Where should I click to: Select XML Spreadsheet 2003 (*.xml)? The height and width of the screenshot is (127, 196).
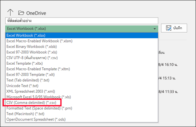pos(82,91)
